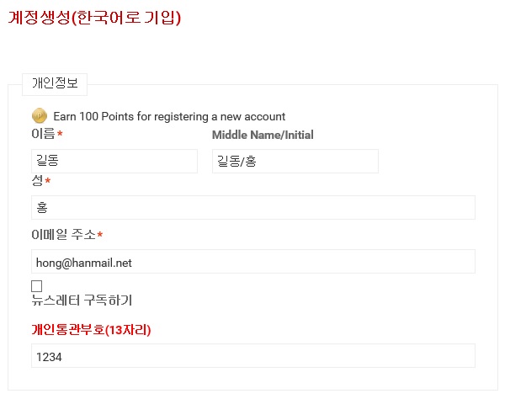Click the 이름 field label

tap(43, 134)
